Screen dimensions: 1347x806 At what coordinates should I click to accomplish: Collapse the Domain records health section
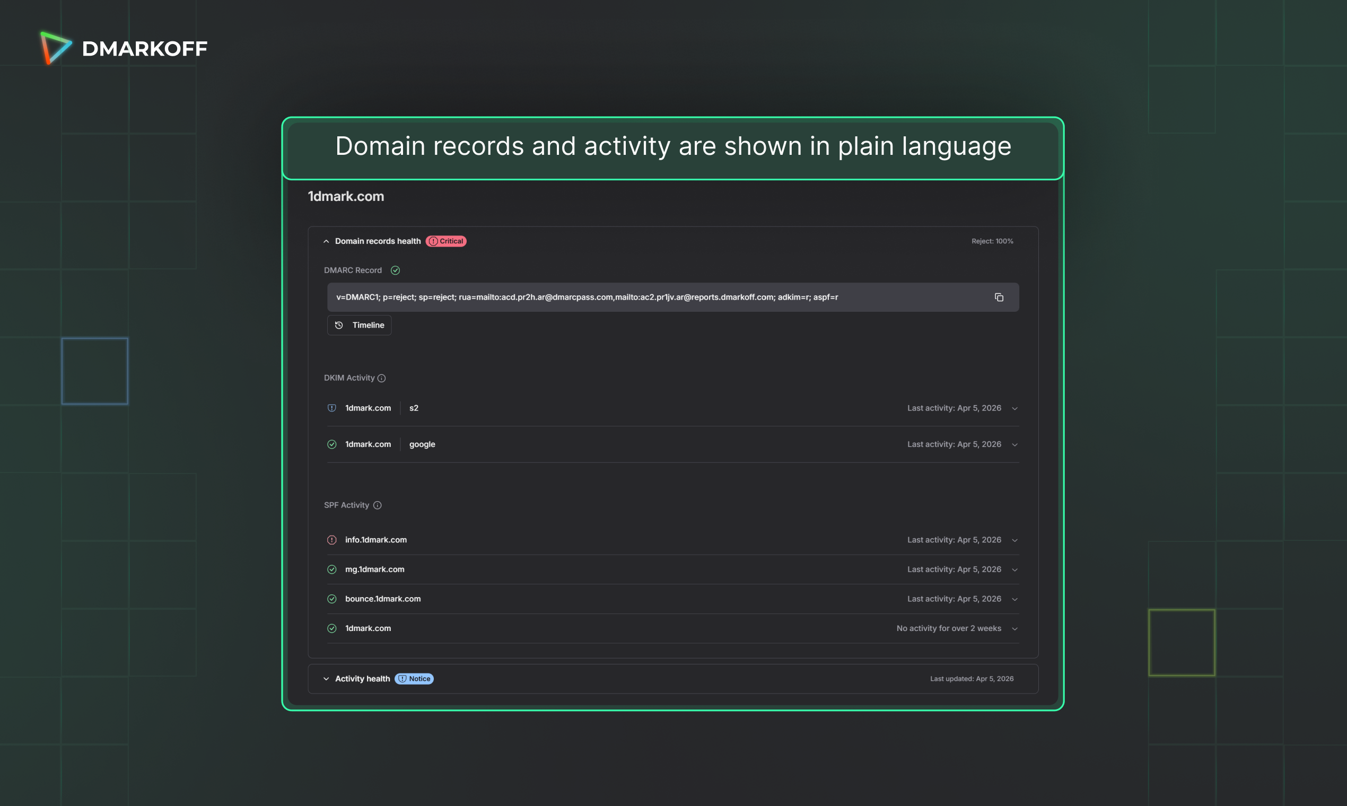point(327,241)
